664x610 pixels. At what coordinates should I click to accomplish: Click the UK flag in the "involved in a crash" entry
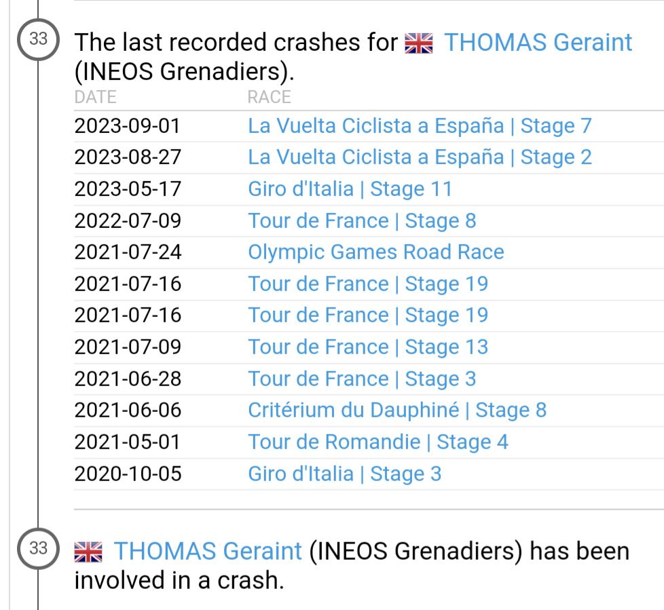pos(88,551)
